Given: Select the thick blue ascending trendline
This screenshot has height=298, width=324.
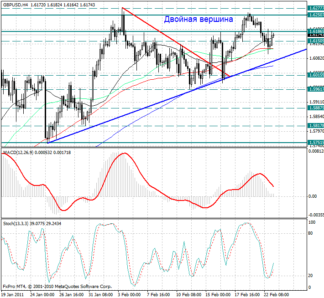Looking at the screenshot, I should (x=177, y=96).
